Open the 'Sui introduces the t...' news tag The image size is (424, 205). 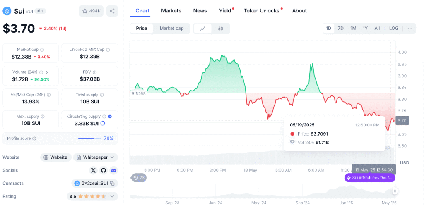[370, 178]
